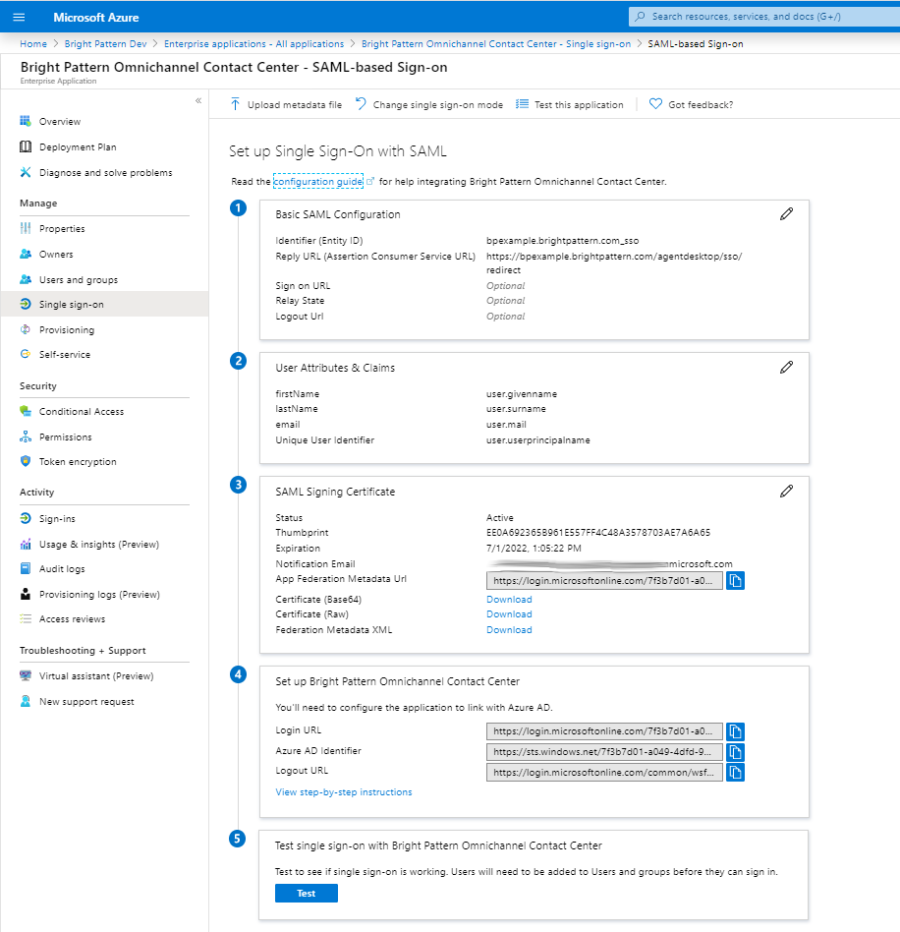This screenshot has width=900, height=932.
Task: Edit SAML Signing Certificate pencil icon
Action: pyautogui.click(x=787, y=491)
